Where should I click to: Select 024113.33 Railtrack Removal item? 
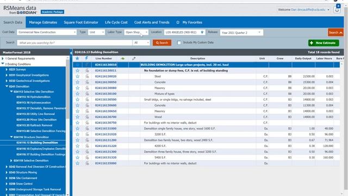pos(34,125)
